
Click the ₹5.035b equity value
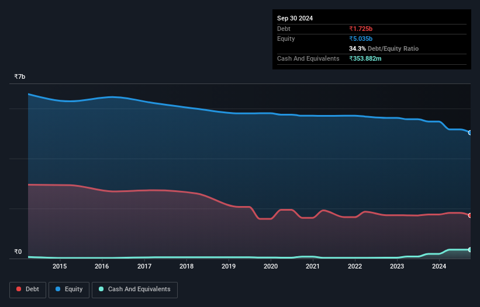(x=361, y=39)
